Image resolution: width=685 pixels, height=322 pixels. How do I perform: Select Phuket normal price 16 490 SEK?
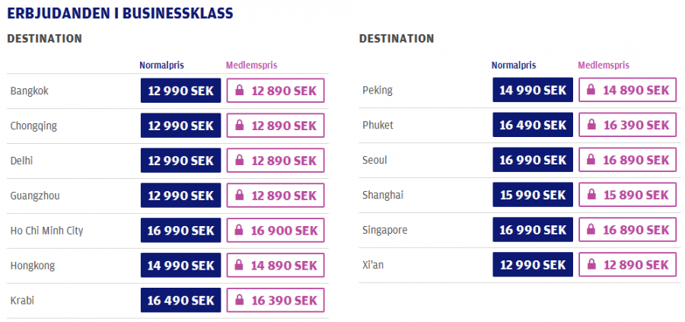pos(533,125)
